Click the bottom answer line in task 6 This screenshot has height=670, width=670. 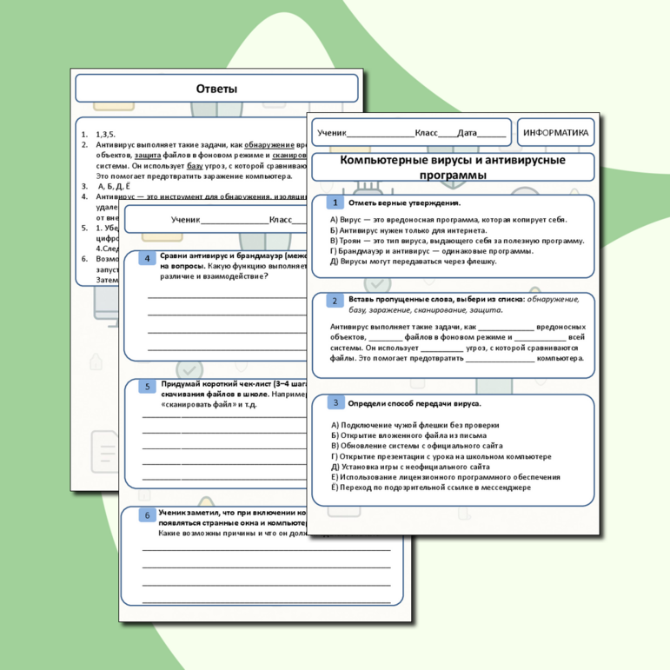[x=266, y=600]
